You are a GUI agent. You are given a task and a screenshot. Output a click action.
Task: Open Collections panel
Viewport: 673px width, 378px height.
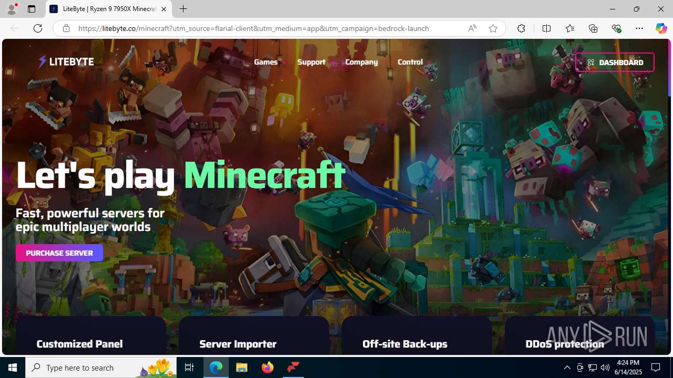click(593, 28)
